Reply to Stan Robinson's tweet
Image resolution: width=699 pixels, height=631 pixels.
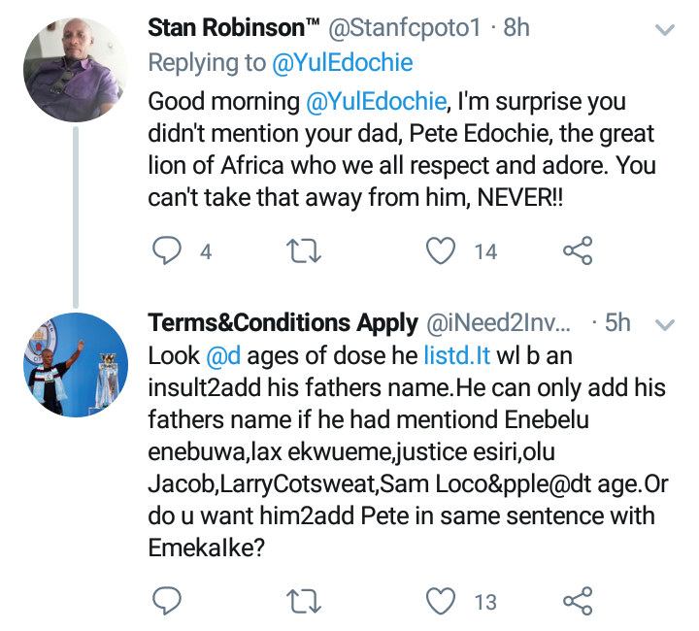(168, 251)
